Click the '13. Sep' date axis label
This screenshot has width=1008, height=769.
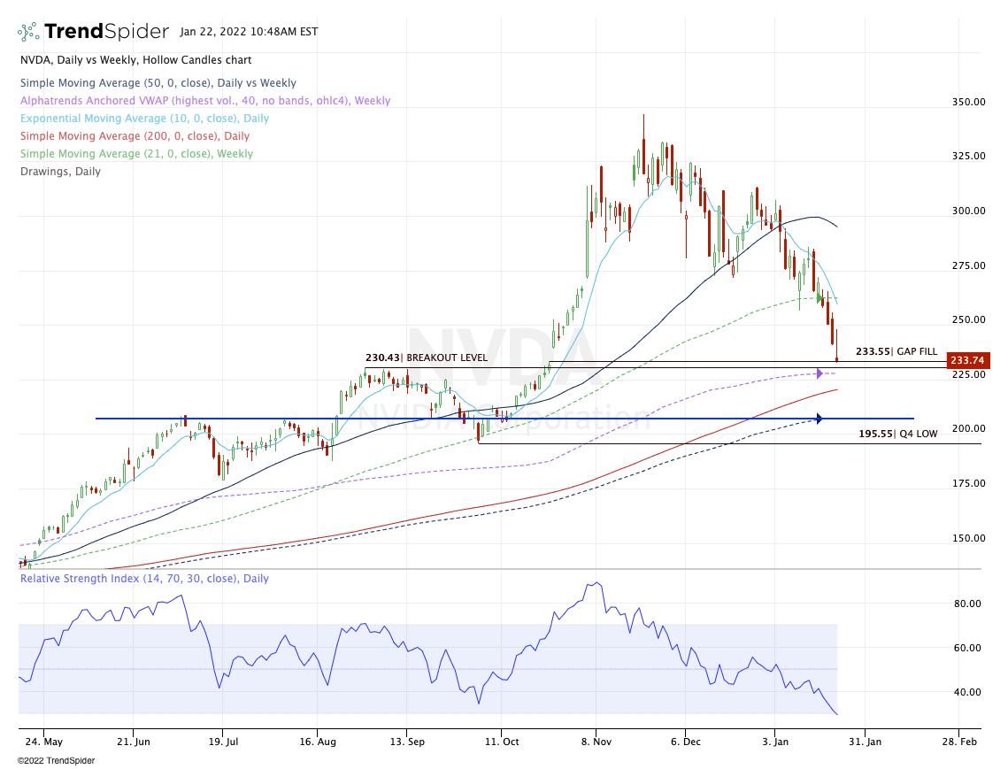point(406,742)
